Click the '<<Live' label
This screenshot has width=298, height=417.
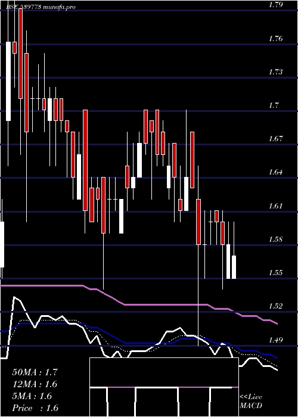[251, 397]
